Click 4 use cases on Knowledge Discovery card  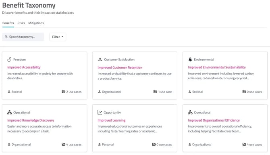(x=74, y=145)
